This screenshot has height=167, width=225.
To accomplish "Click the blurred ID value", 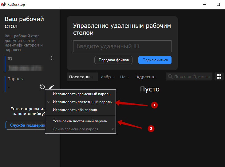I will pos(26,68).
